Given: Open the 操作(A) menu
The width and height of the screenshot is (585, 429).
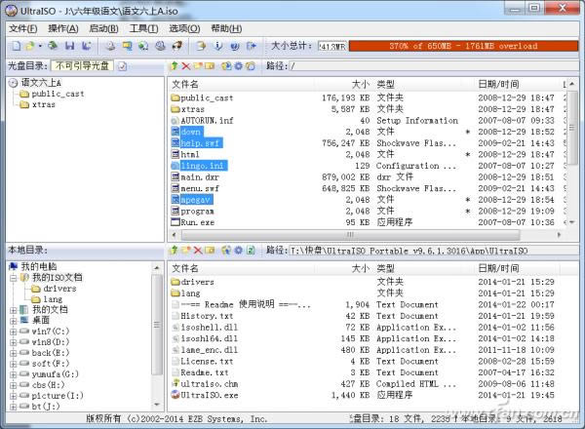Looking at the screenshot, I should pyautogui.click(x=63, y=28).
